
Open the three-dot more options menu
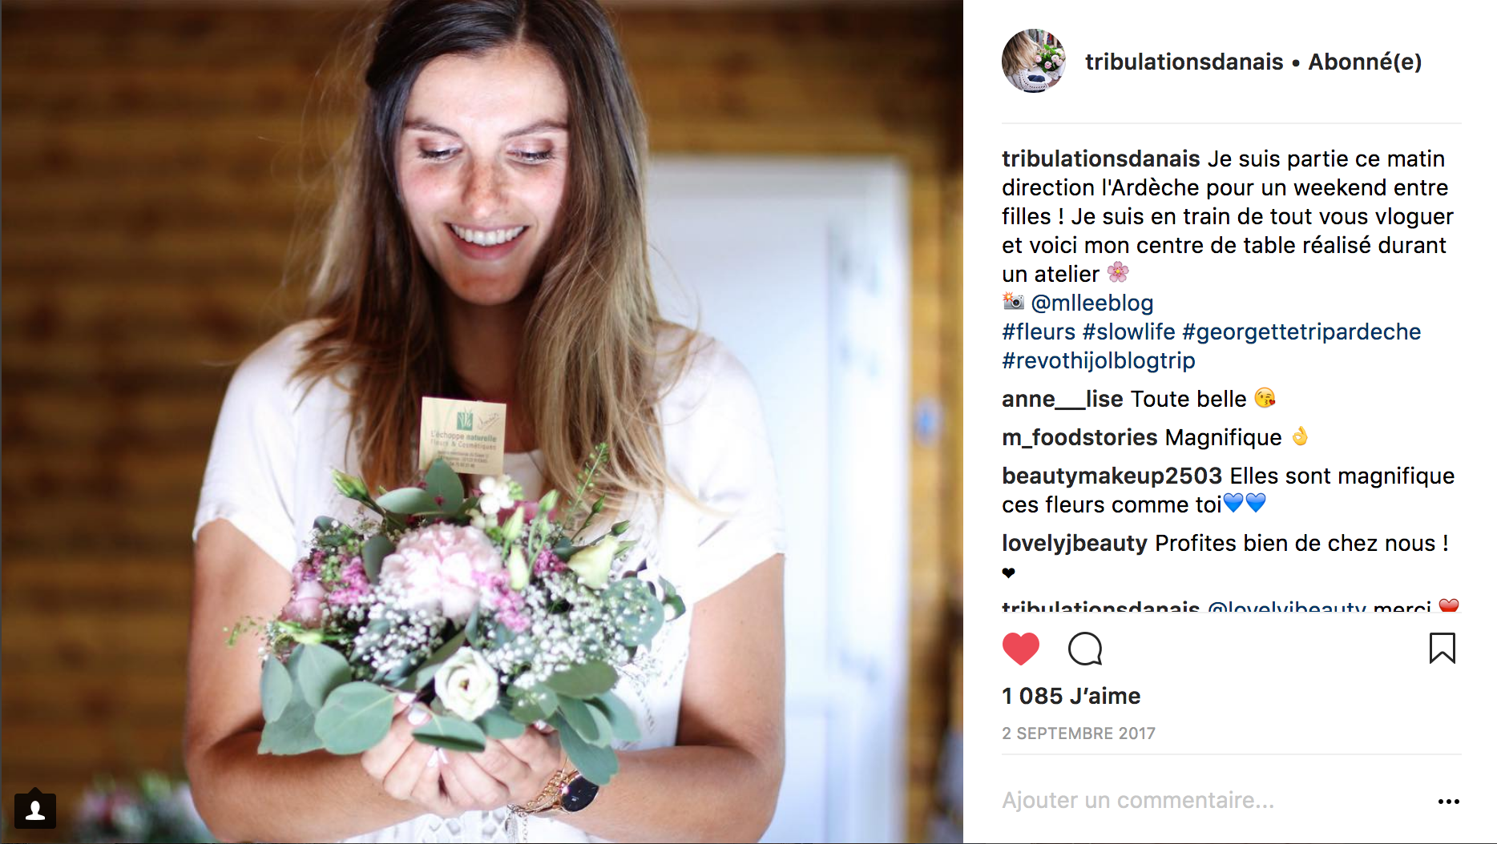tap(1448, 802)
